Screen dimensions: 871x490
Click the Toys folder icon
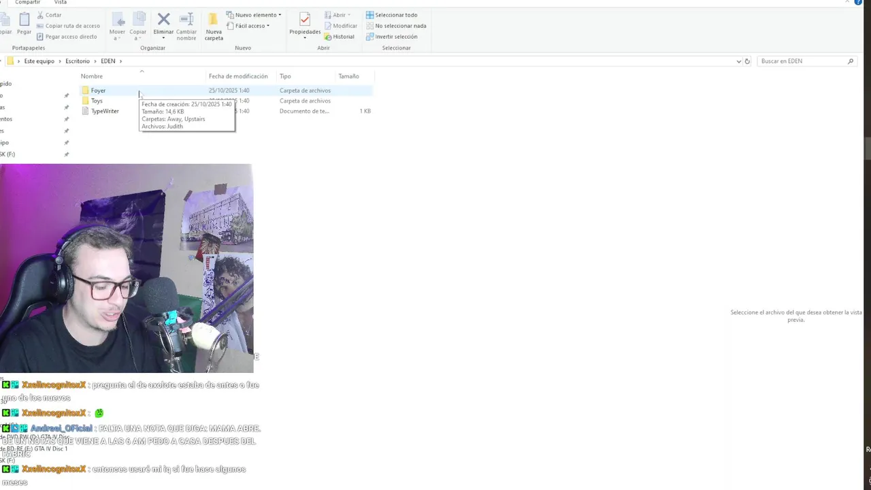85,101
